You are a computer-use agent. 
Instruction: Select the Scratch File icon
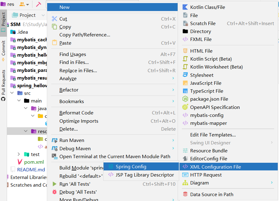click(x=185, y=23)
